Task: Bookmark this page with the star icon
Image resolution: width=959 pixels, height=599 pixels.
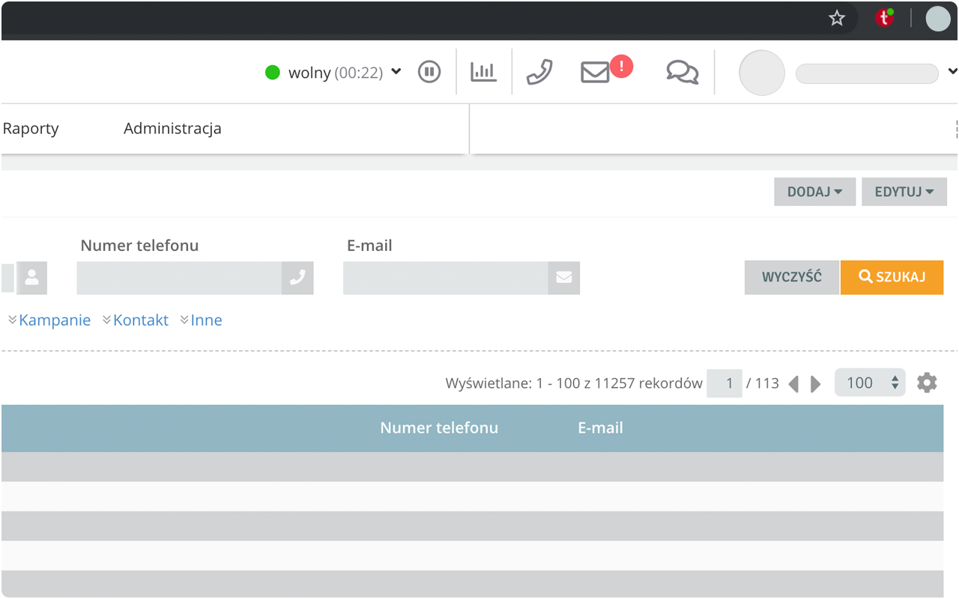Action: click(837, 18)
